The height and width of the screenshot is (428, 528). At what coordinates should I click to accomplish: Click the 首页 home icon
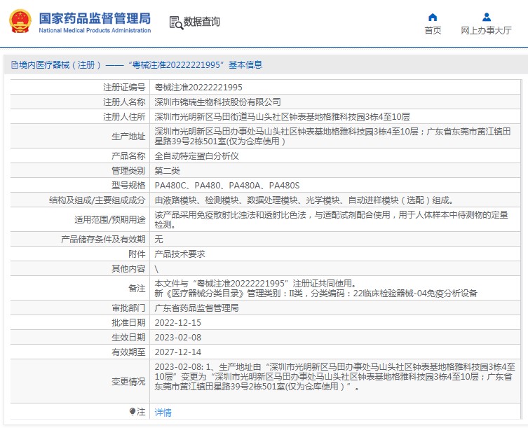pyautogui.click(x=433, y=17)
